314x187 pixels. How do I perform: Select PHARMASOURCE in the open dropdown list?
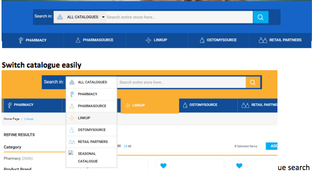pos(91,106)
